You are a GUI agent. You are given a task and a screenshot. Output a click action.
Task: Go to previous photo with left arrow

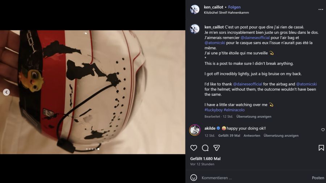click(x=7, y=92)
